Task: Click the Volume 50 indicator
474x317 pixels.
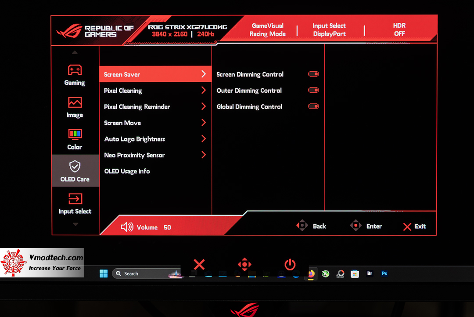Action: (154, 227)
